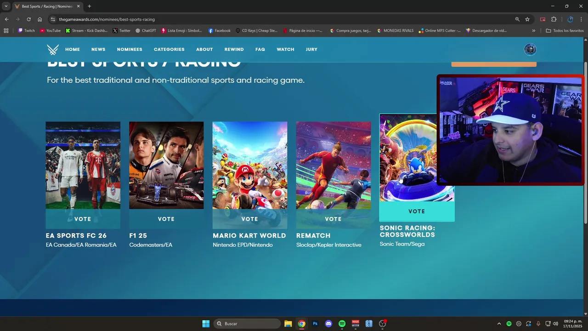
Task: Vote for Mario Kart World
Action: (x=250, y=219)
